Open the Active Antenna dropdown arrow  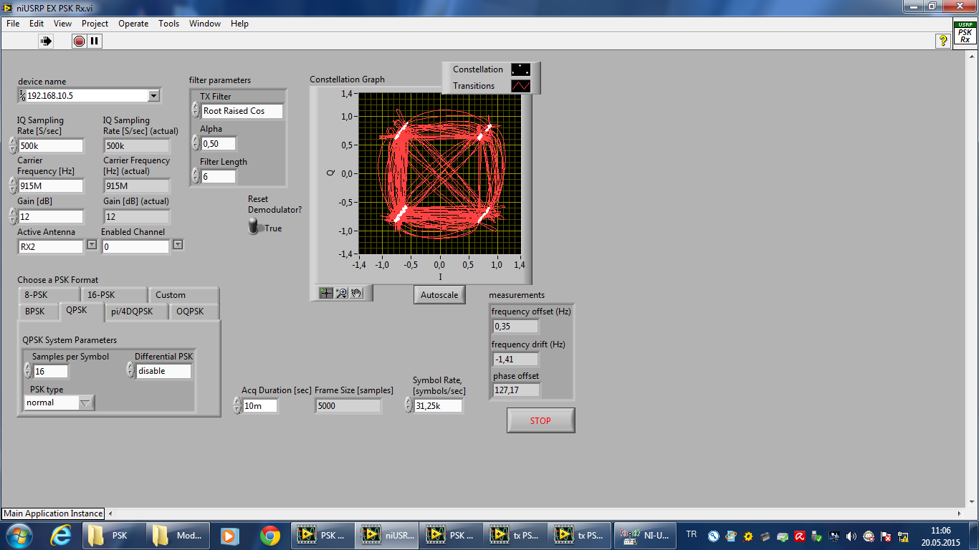coord(92,245)
